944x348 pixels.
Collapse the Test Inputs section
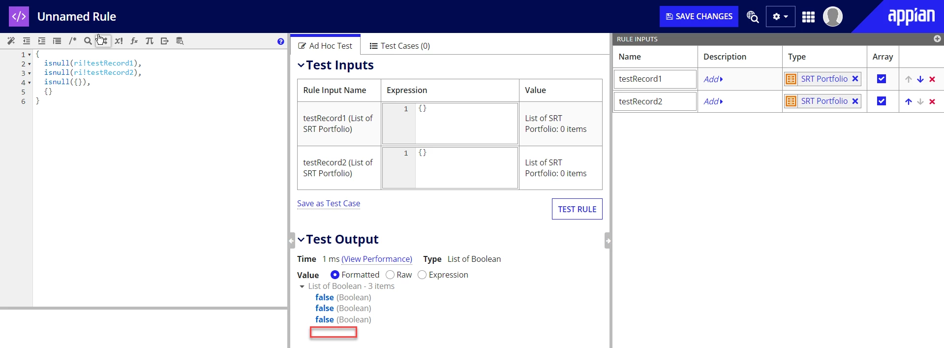(x=301, y=65)
